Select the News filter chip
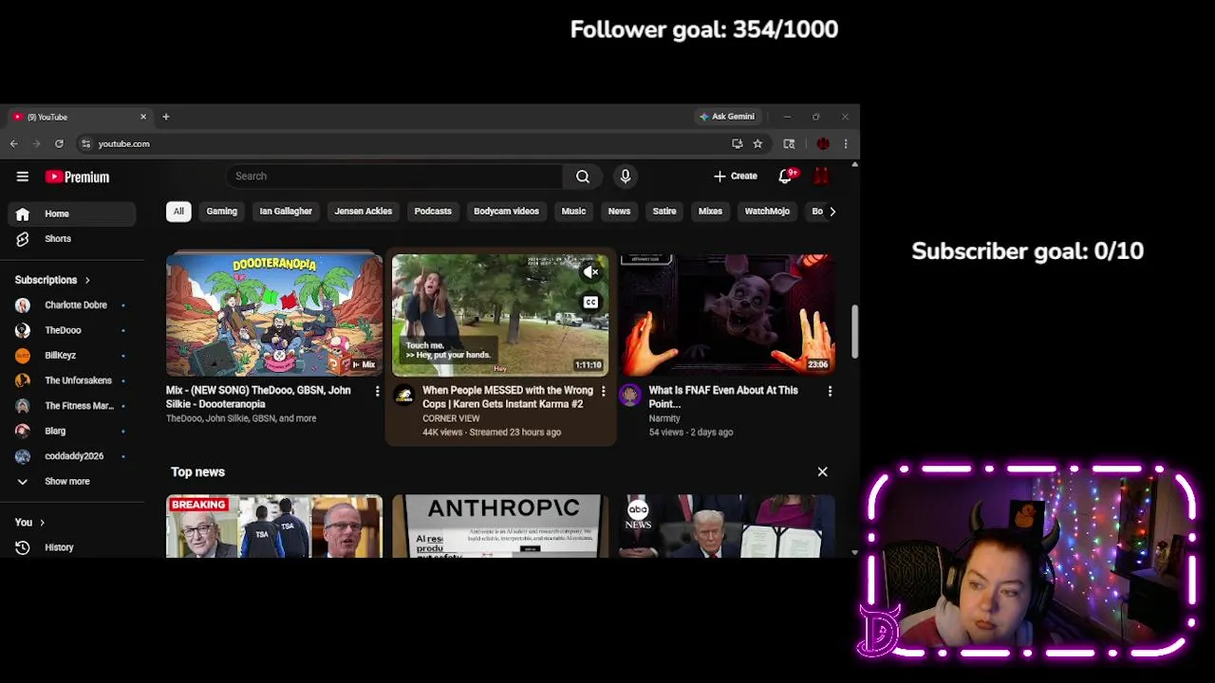Image resolution: width=1215 pixels, height=683 pixels. point(619,211)
